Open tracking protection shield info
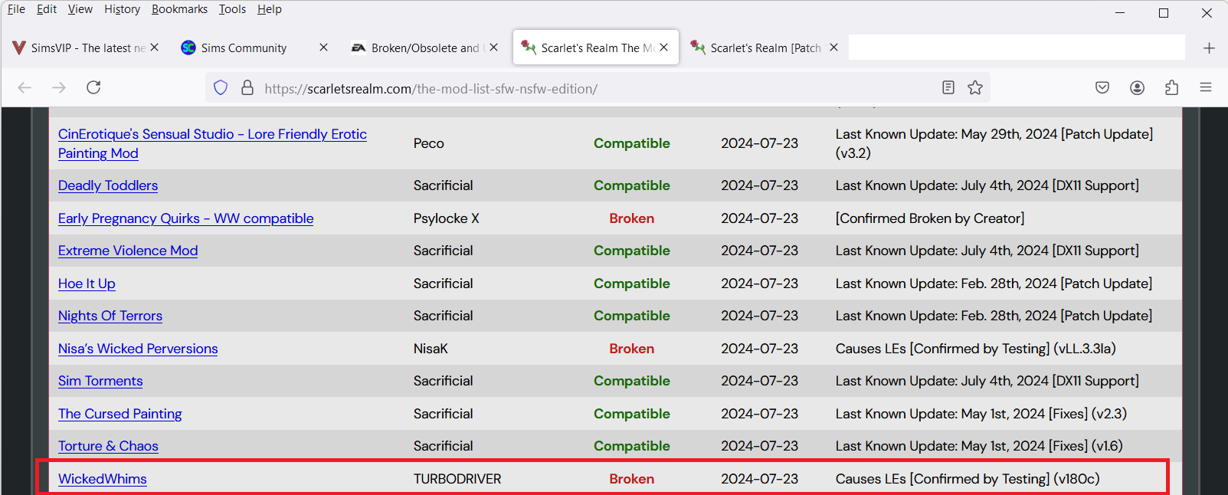This screenshot has height=495, width=1228. click(221, 88)
